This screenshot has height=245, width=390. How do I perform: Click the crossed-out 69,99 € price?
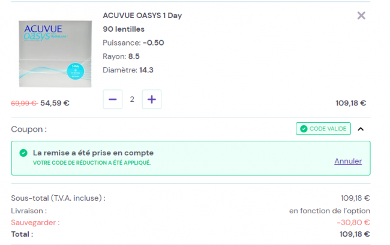[24, 103]
